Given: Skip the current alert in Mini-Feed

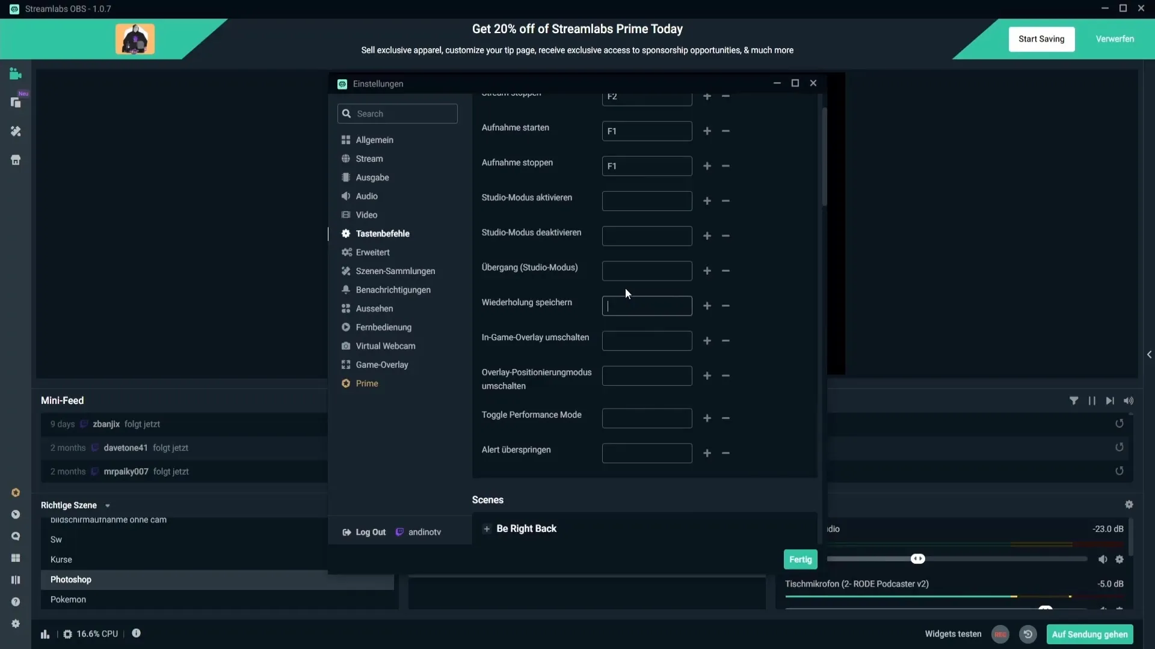Looking at the screenshot, I should coord(1110,401).
